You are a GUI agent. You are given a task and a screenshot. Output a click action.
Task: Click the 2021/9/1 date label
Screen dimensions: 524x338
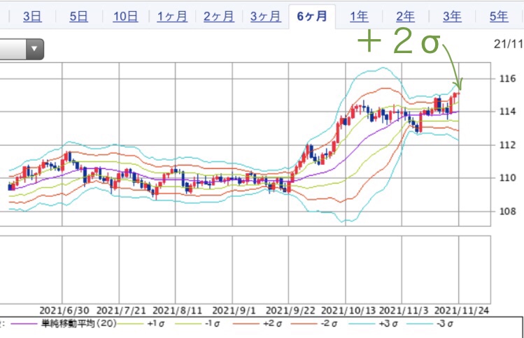pos(234,311)
